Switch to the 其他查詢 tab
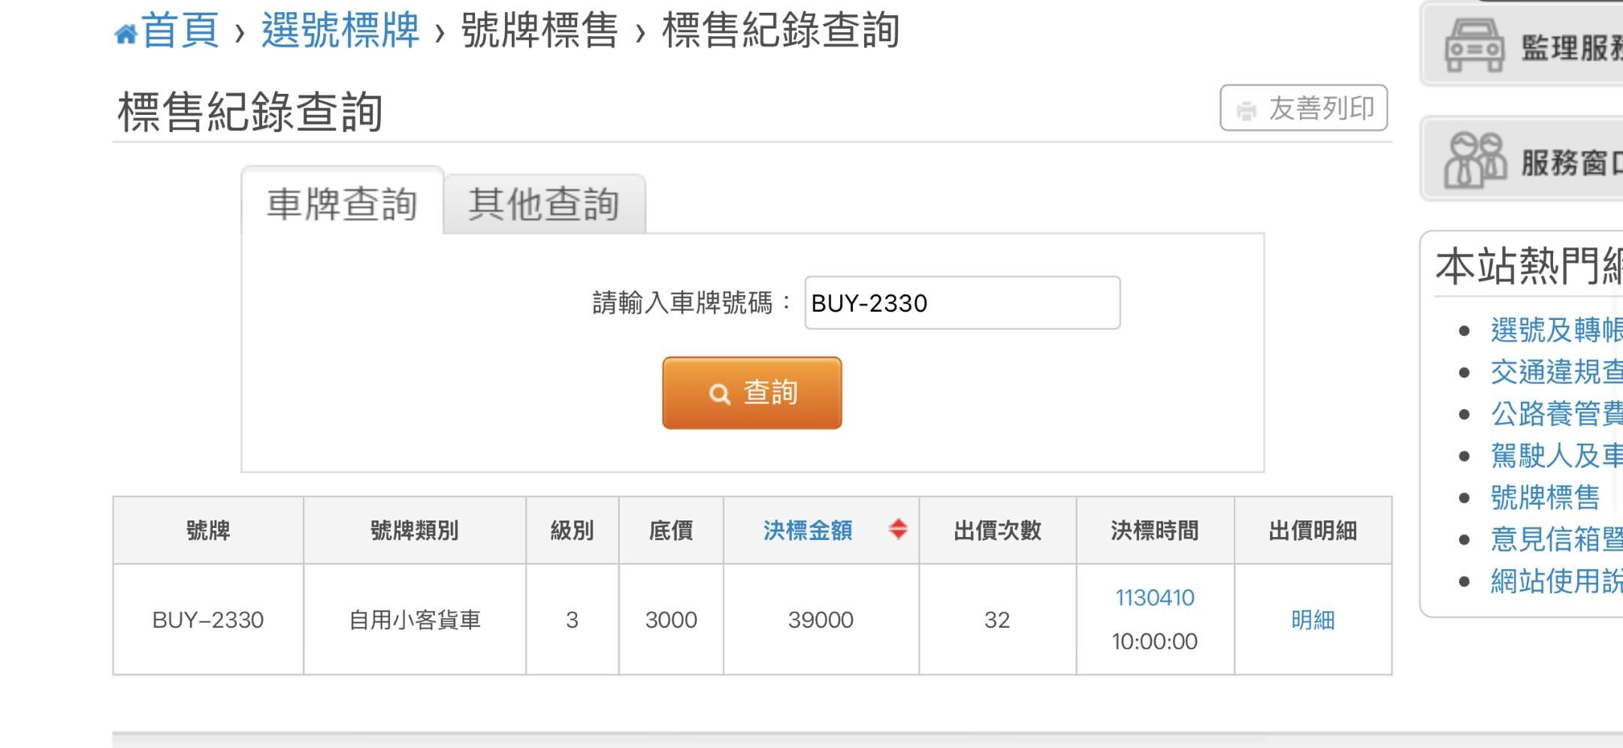Image resolution: width=1623 pixels, height=748 pixels. click(x=544, y=204)
